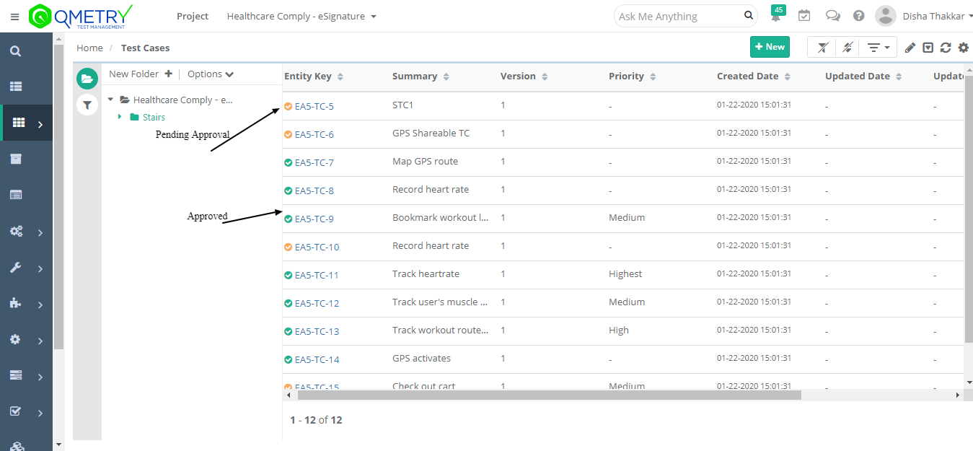This screenshot has width=973, height=451.
Task: Open the calendar schedule icon in header
Action: (x=804, y=16)
